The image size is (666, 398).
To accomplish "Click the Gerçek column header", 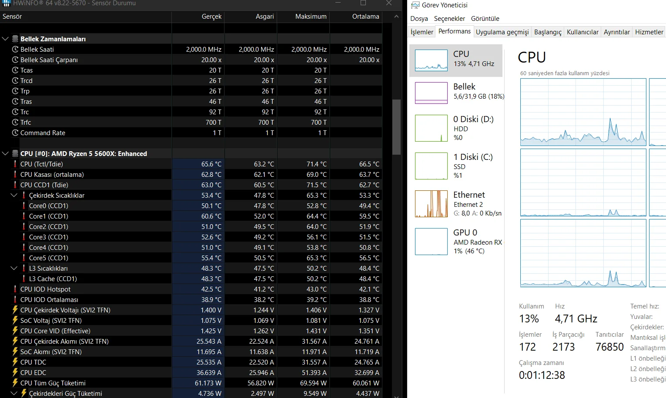I will 198,17.
